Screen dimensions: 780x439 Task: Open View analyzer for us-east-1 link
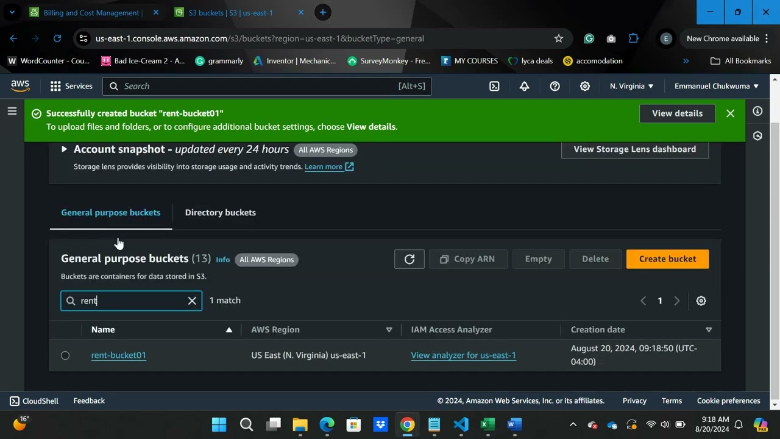463,355
